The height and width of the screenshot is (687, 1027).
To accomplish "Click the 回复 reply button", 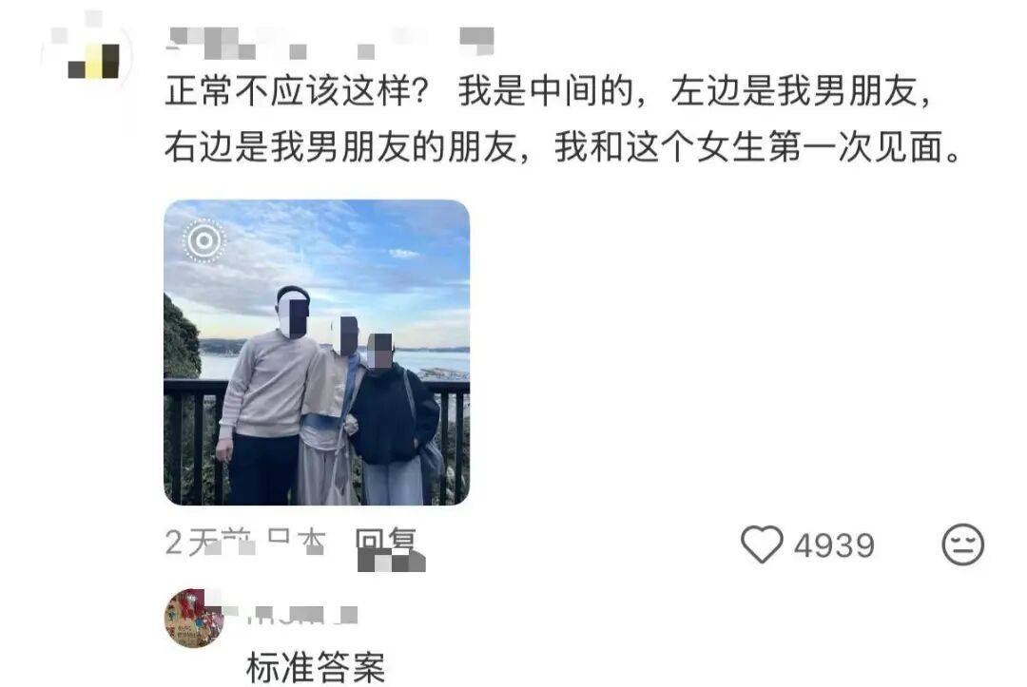I will tap(385, 542).
